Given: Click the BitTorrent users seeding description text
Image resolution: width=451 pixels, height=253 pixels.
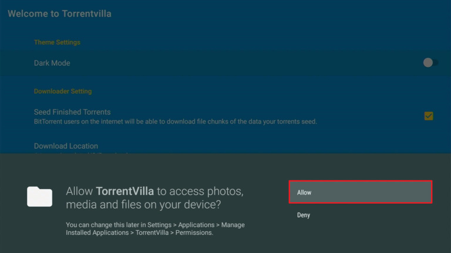Looking at the screenshot, I should coord(176,122).
